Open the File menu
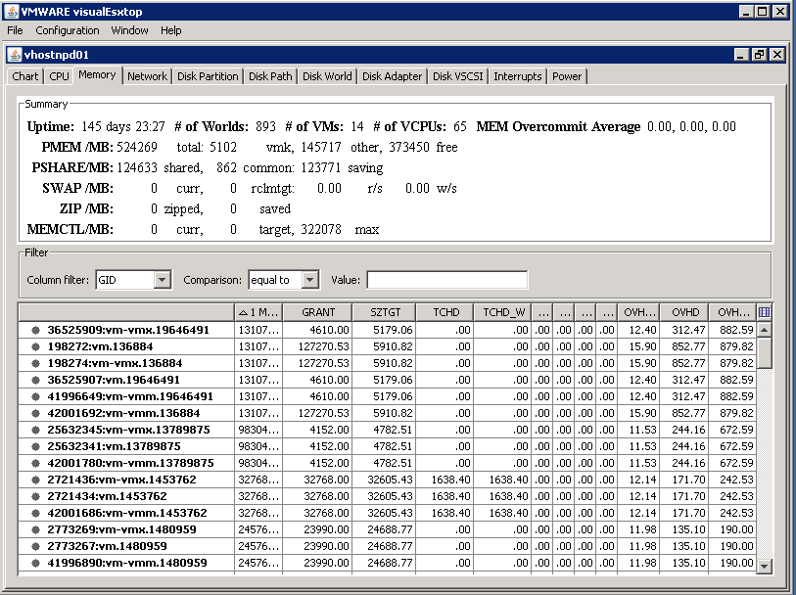The image size is (796, 595). coord(15,30)
